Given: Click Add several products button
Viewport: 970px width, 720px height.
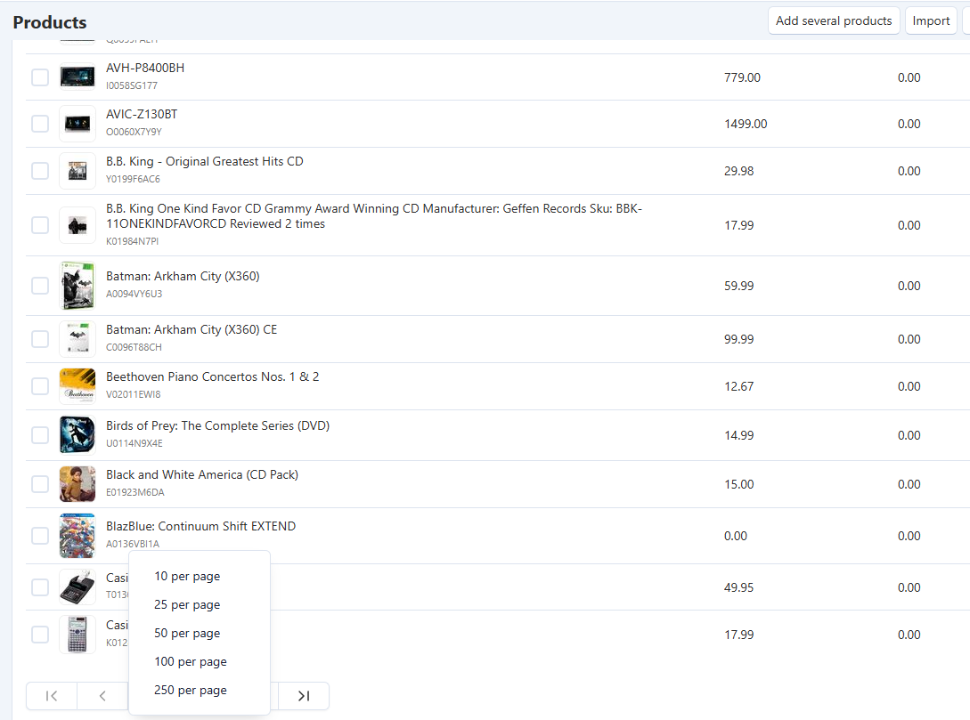Looking at the screenshot, I should coord(834,21).
